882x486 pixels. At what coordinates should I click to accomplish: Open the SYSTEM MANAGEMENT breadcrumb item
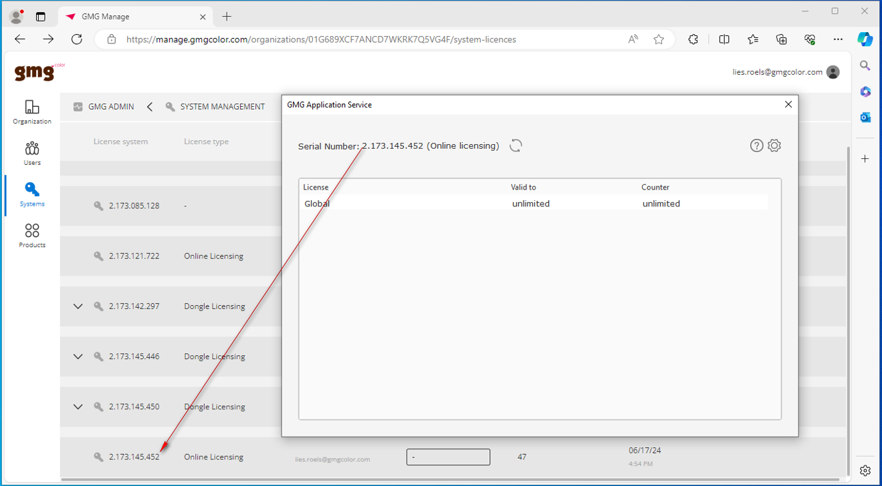[223, 105]
